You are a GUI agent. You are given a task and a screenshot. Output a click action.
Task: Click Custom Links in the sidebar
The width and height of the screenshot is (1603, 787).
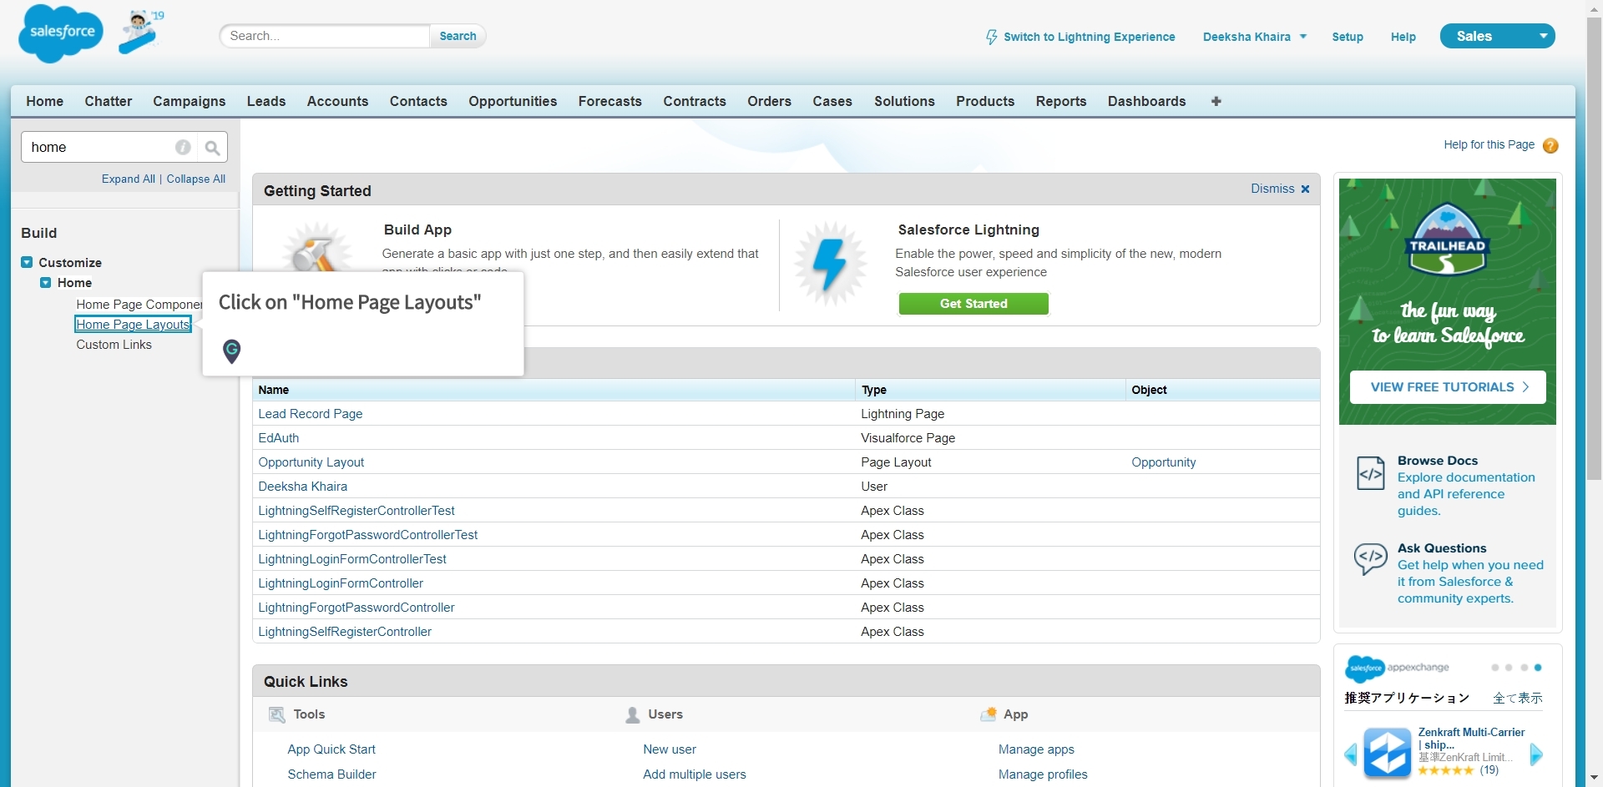tap(114, 345)
